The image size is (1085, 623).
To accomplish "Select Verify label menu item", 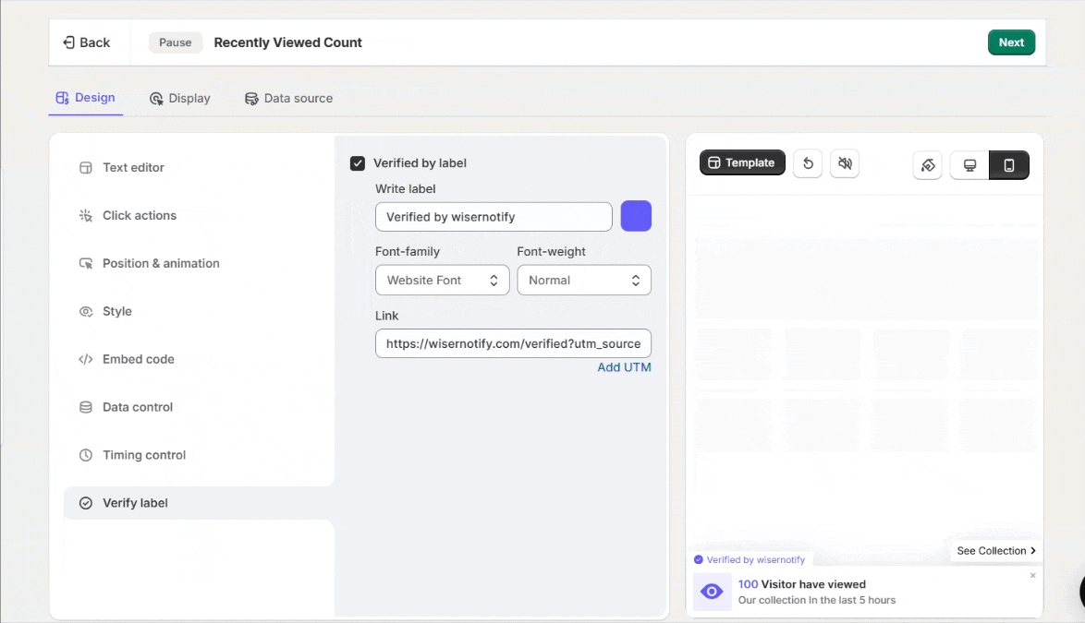I will tap(200, 503).
